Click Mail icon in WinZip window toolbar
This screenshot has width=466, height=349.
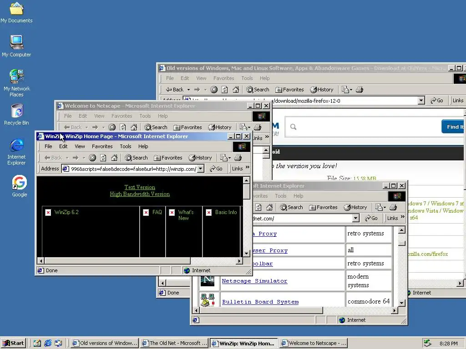pyautogui.click(x=224, y=158)
